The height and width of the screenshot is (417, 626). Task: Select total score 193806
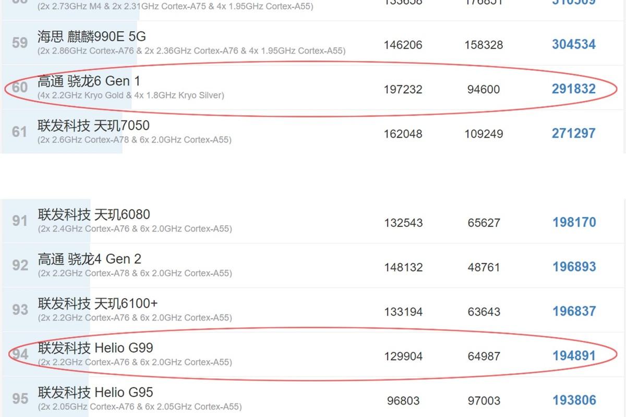(574, 400)
